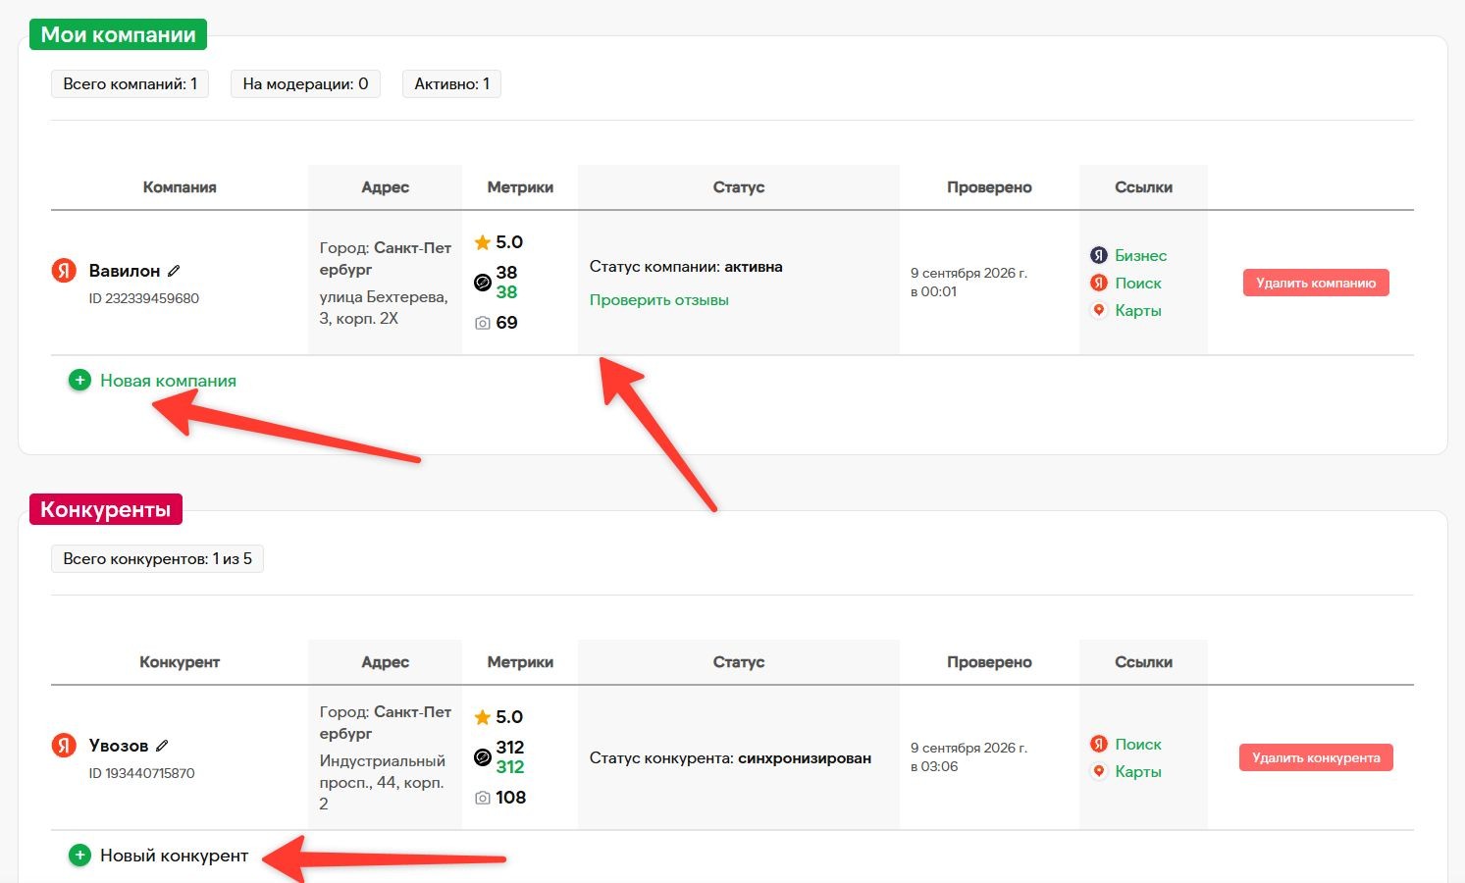Screen dimensions: 1465x883
Task: Select the На модерации: 0 filter
Action: click(x=305, y=84)
